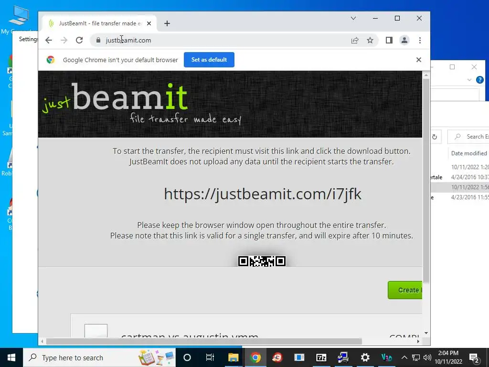Open the tab search chevron
Screen dimensions: 489x367
(353, 18)
